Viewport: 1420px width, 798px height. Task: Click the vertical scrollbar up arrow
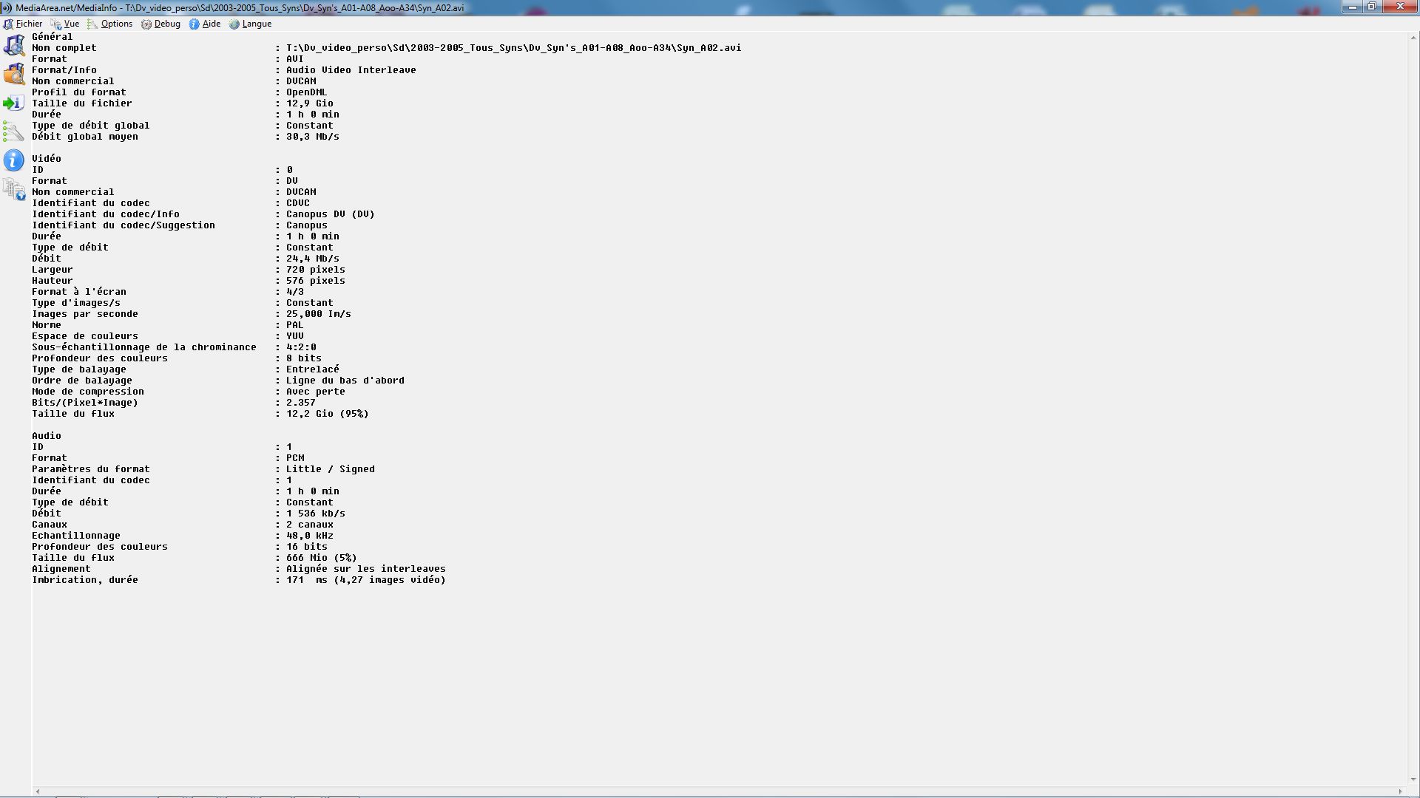1413,36
